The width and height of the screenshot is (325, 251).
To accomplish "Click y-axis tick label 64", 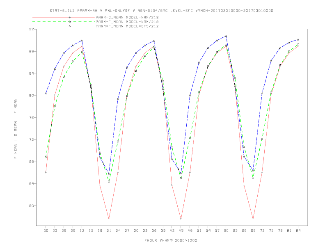I will point(32,184).
